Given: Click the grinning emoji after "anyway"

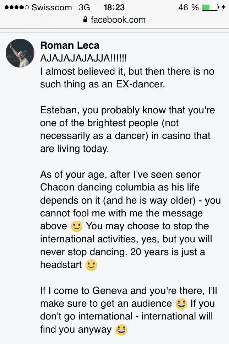Looking at the screenshot, I should click(x=121, y=330).
